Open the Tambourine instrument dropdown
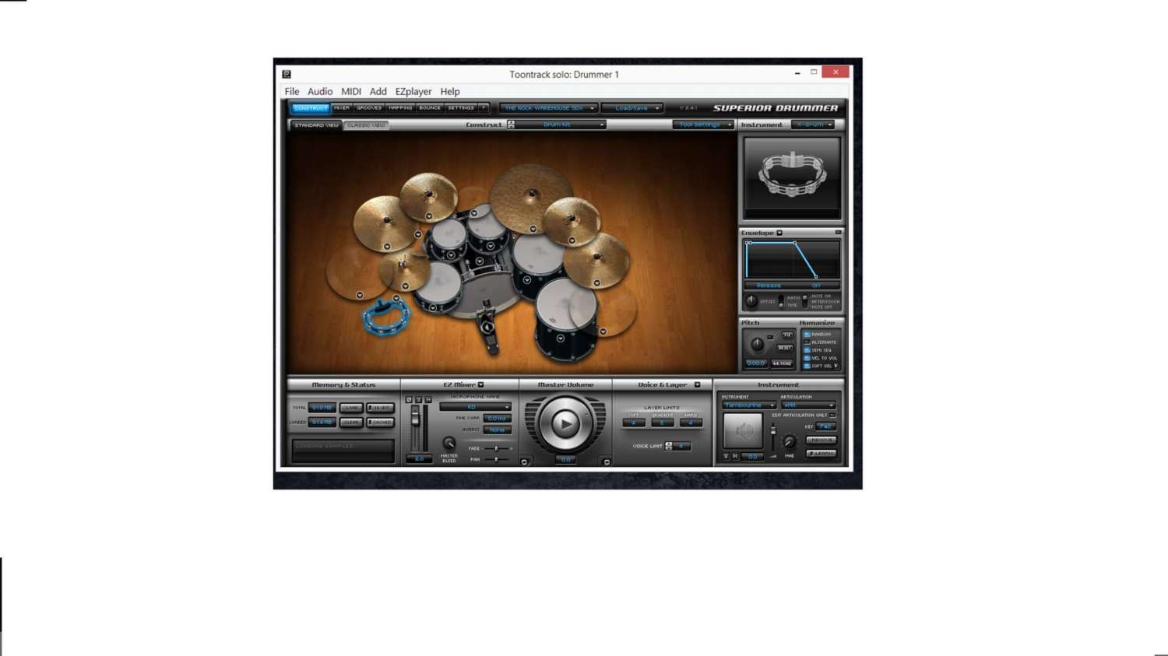The width and height of the screenshot is (1168, 656). tap(748, 405)
